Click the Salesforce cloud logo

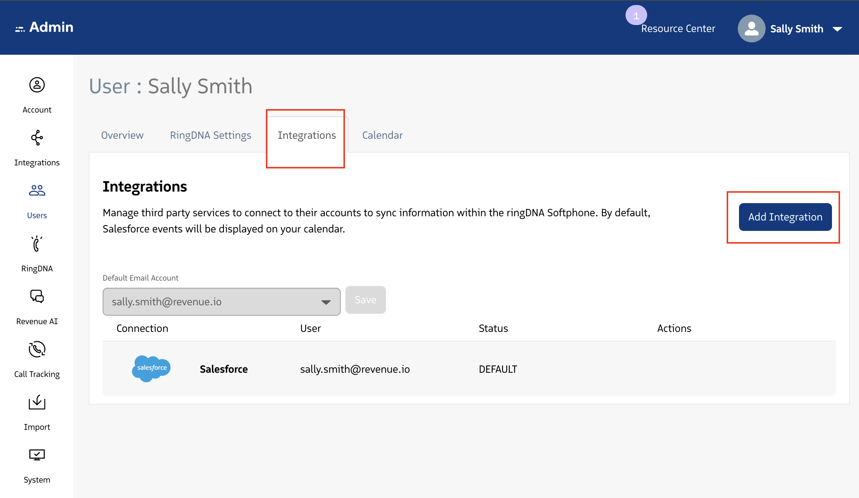coord(151,368)
